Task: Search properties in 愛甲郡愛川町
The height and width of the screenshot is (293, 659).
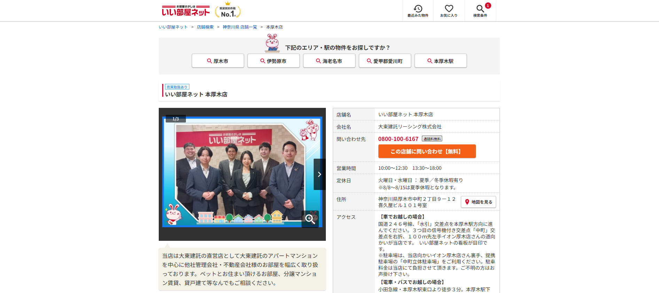Action: pos(385,61)
